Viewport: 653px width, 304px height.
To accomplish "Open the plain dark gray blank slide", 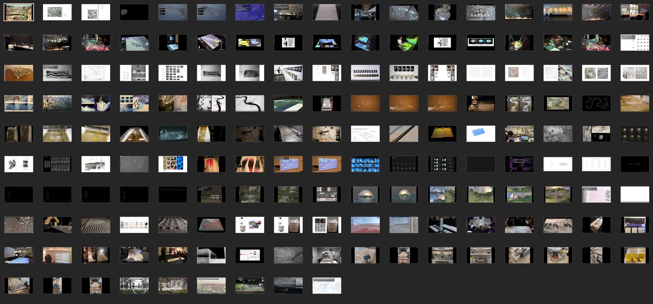I will pyautogui.click(x=481, y=164).
